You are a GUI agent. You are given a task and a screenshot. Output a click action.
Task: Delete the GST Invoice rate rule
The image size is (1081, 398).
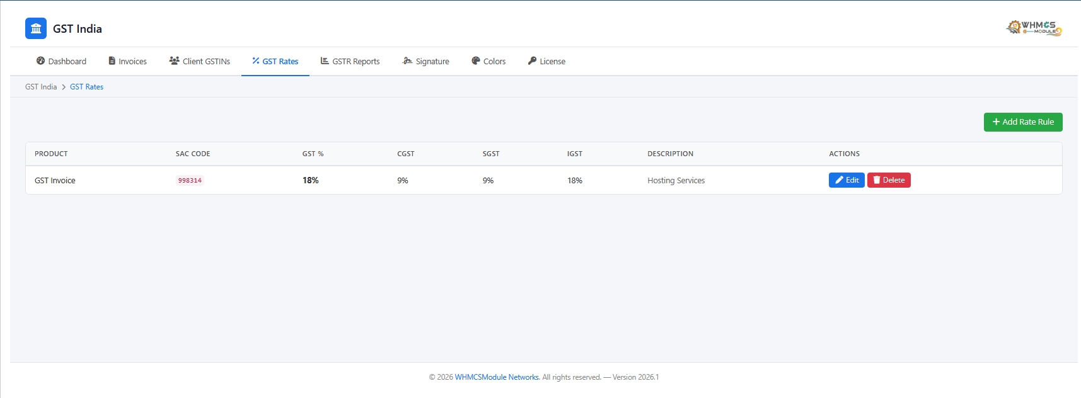(x=888, y=180)
